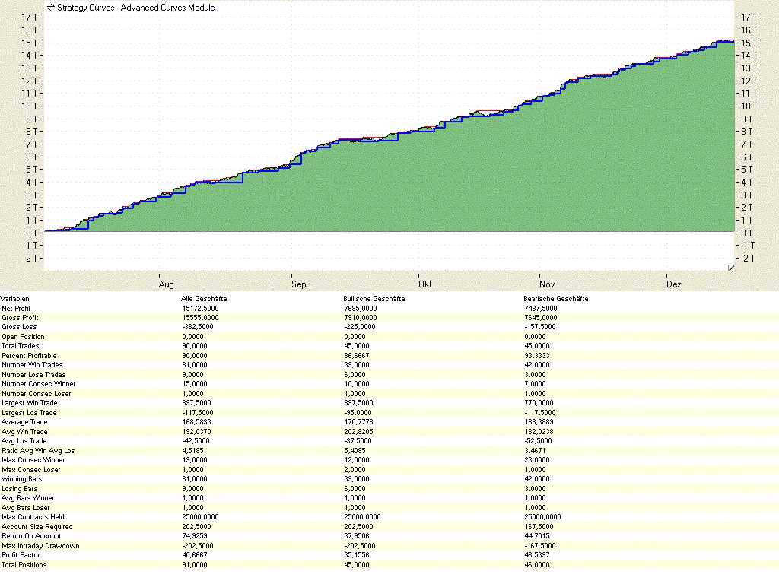This screenshot has height=584, width=779.
Task: Select the Bearische Geschäfte column header
Action: pos(555,299)
